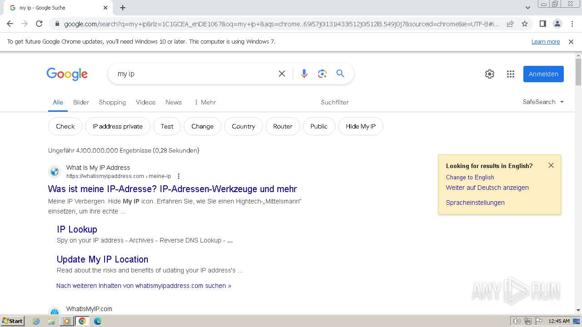Click Change to English link

click(x=470, y=177)
